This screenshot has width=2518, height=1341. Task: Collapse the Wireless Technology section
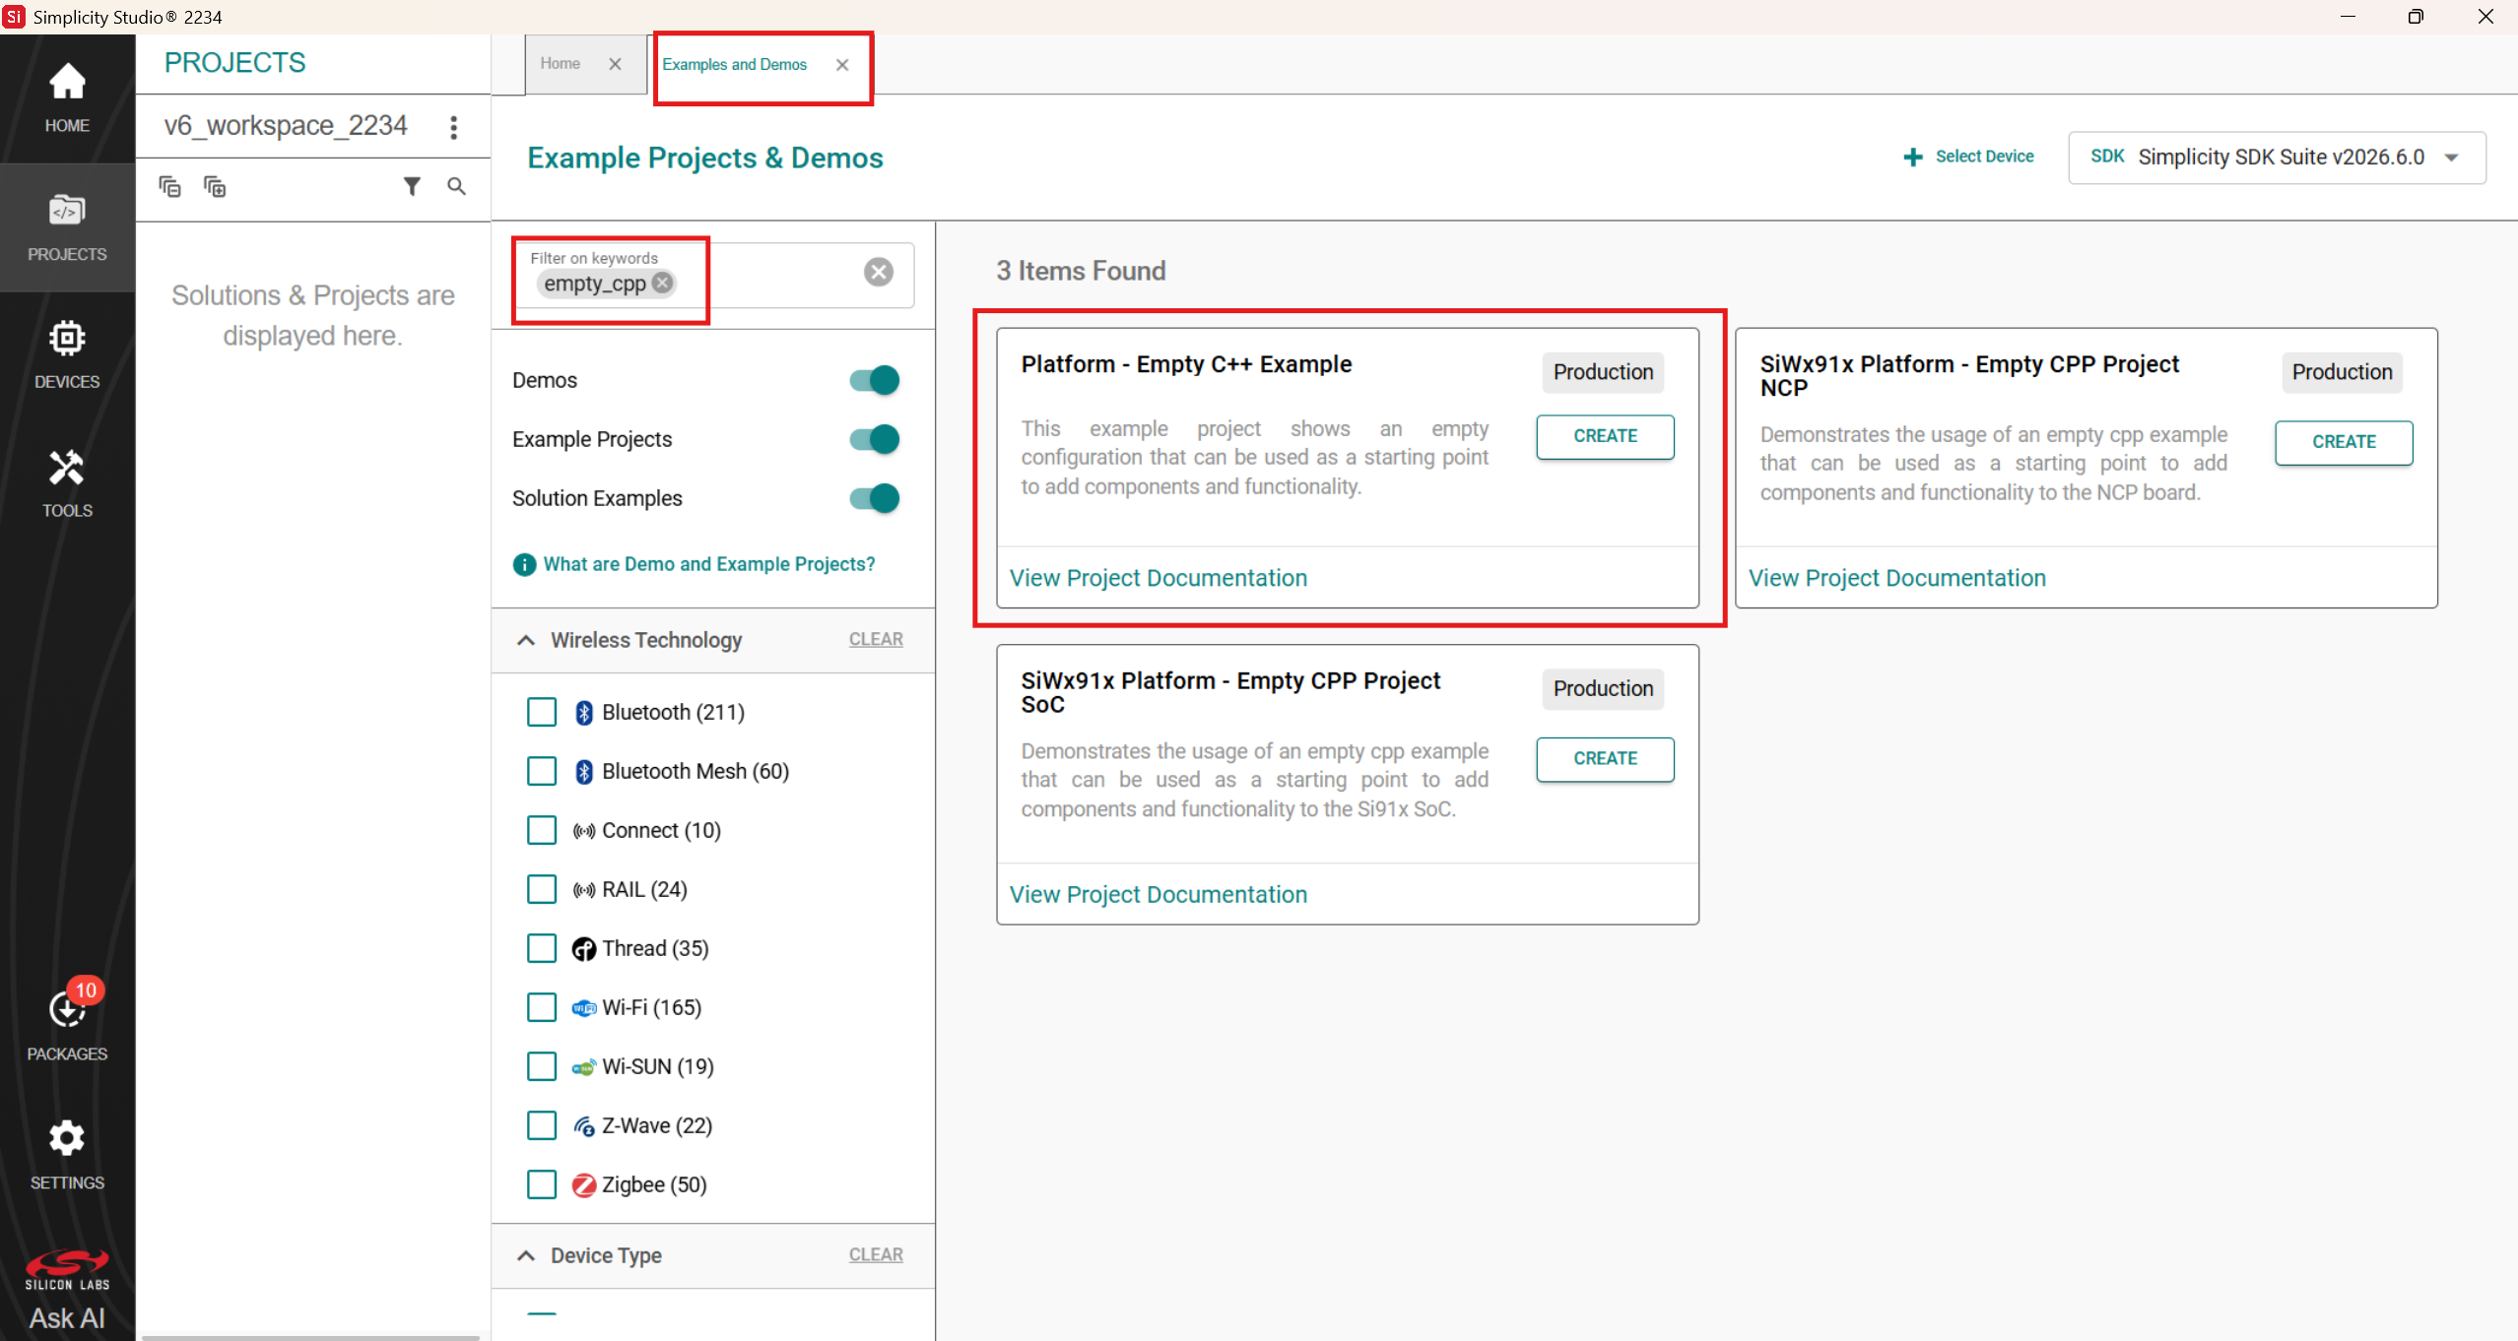tap(526, 640)
